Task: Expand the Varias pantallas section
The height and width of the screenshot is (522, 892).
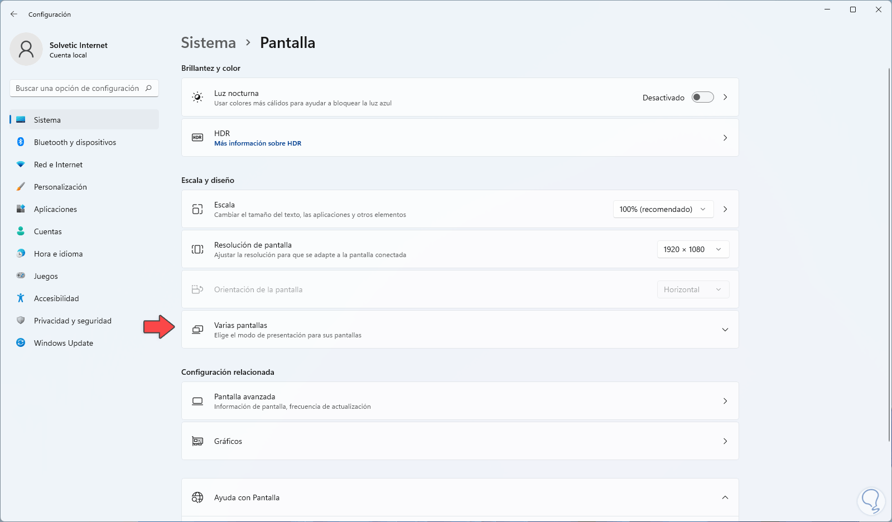Action: tap(725, 330)
